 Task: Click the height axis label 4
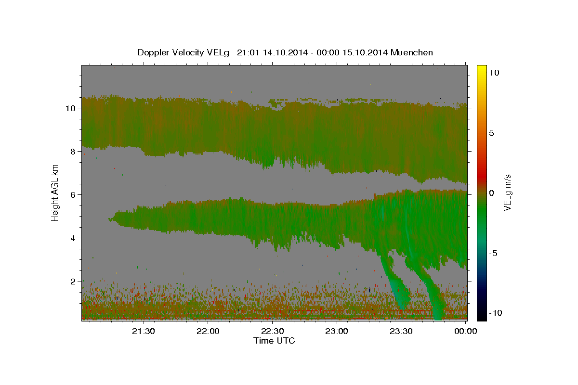point(73,238)
